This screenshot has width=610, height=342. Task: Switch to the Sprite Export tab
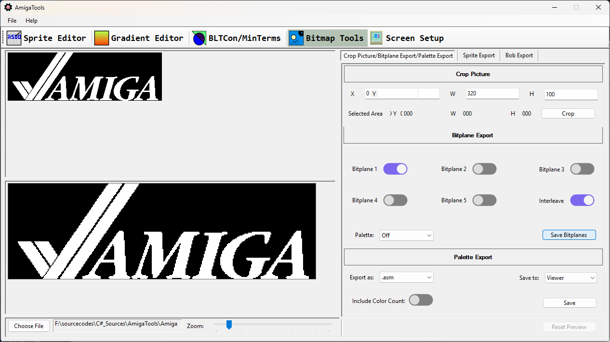click(479, 55)
